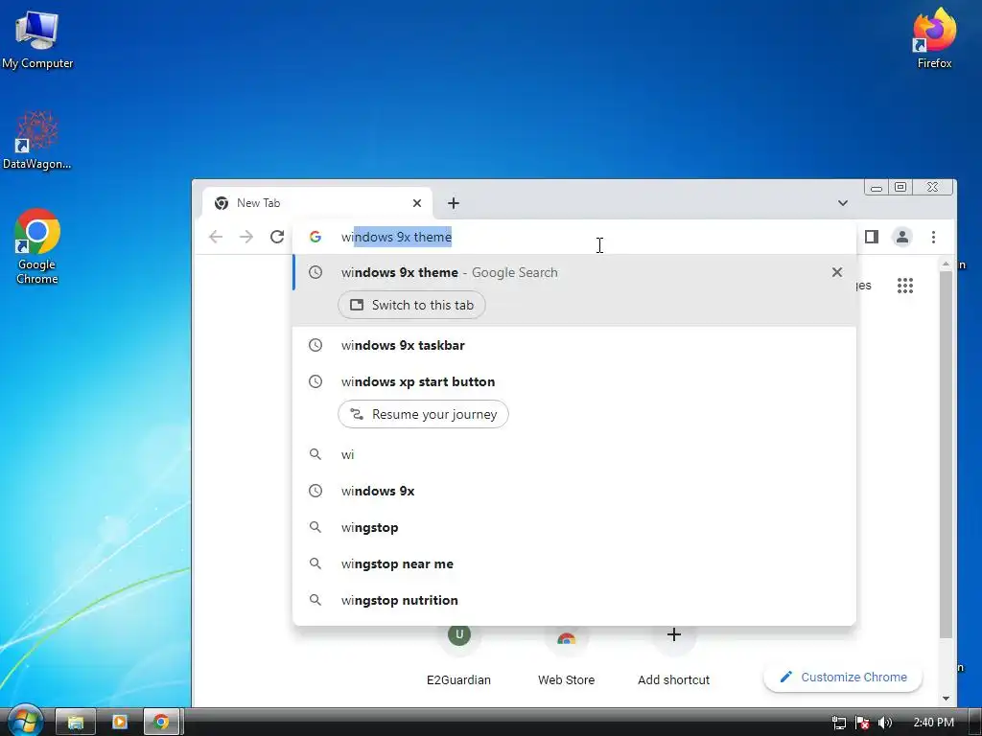Click the Google G icon in address bar

pyautogui.click(x=316, y=237)
